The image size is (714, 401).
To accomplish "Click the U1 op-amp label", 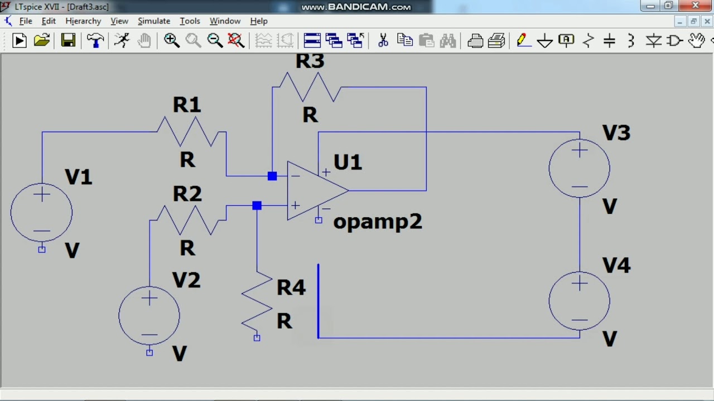I will (x=348, y=163).
